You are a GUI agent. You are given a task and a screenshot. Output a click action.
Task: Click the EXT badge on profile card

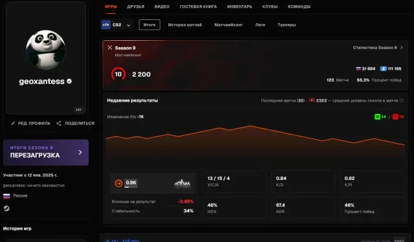[x=78, y=109]
